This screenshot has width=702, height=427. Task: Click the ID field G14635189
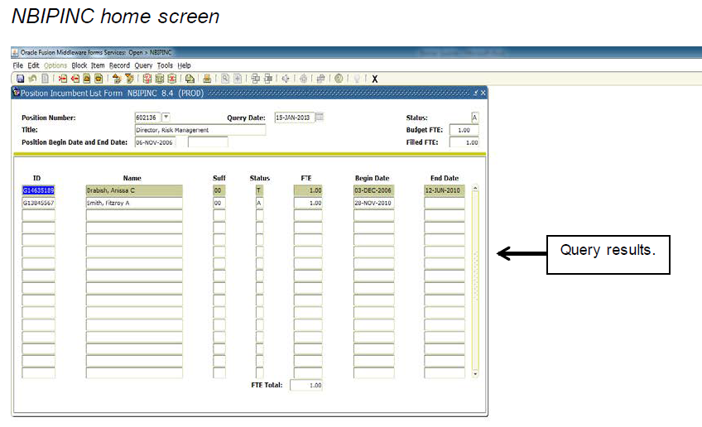point(38,190)
